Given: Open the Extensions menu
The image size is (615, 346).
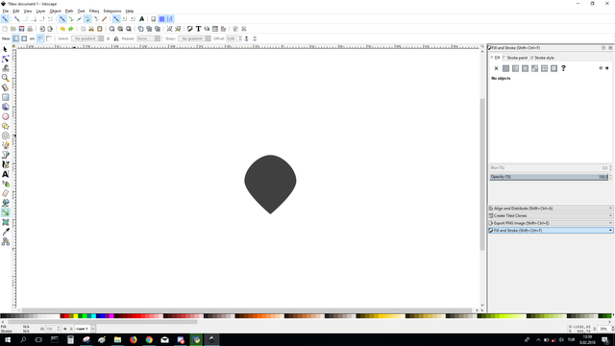Looking at the screenshot, I should (112, 11).
